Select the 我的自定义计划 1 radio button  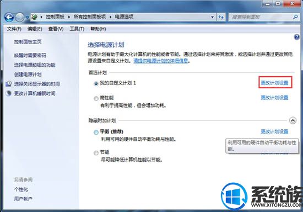tap(96, 83)
